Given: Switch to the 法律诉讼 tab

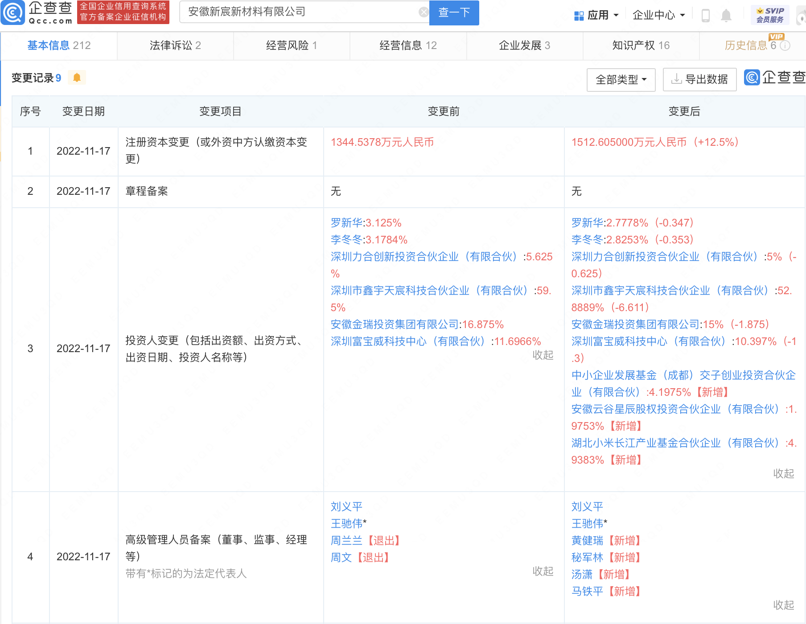Looking at the screenshot, I should pos(175,45).
